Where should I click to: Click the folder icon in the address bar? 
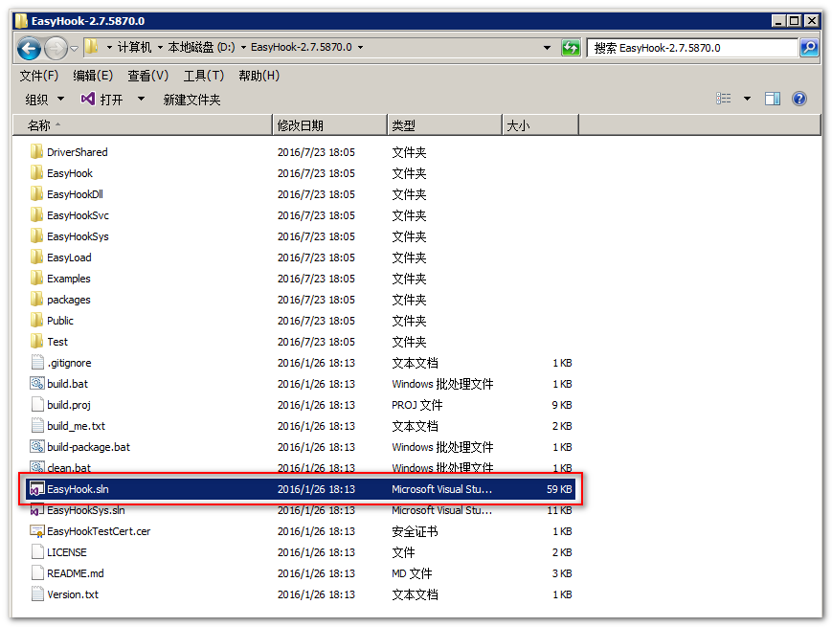(92, 47)
